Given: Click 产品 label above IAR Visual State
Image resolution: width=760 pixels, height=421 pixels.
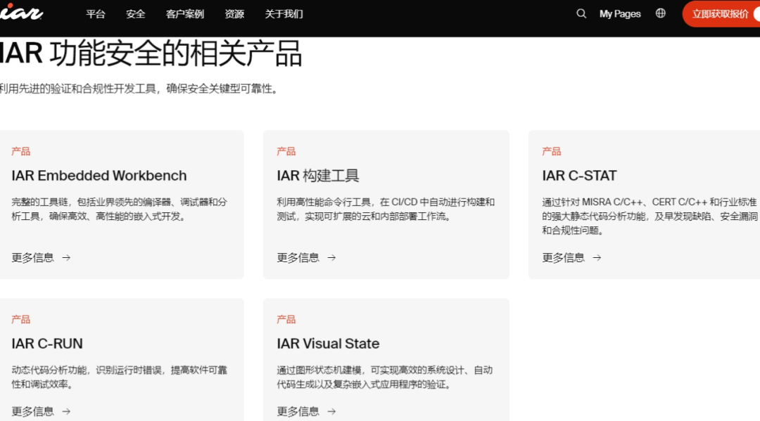Looking at the screenshot, I should click(286, 319).
